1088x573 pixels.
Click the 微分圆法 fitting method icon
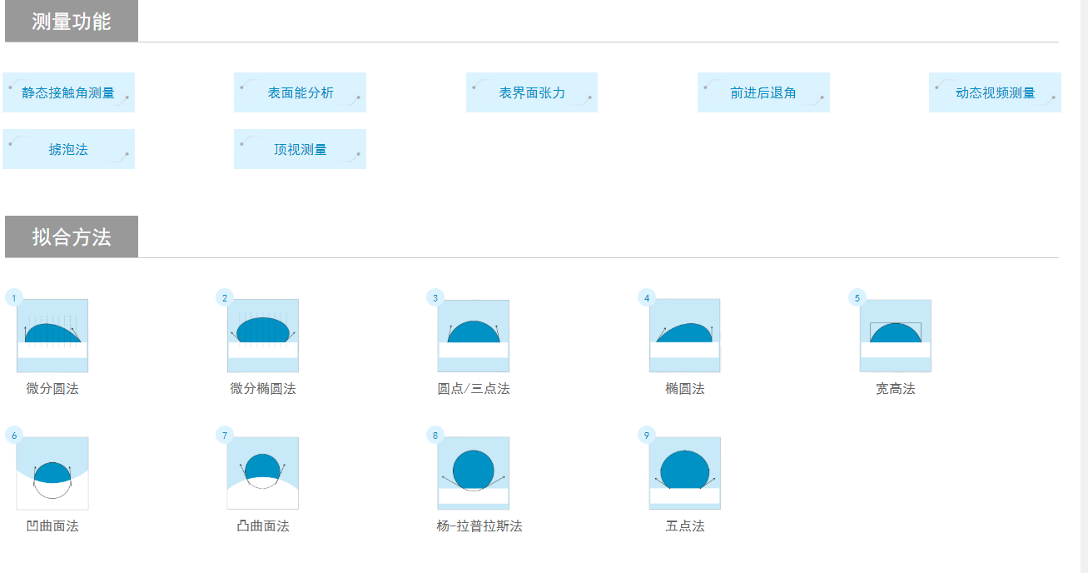pos(52,336)
